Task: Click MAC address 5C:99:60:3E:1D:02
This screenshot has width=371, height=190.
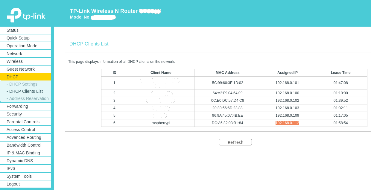Action: tap(227, 83)
